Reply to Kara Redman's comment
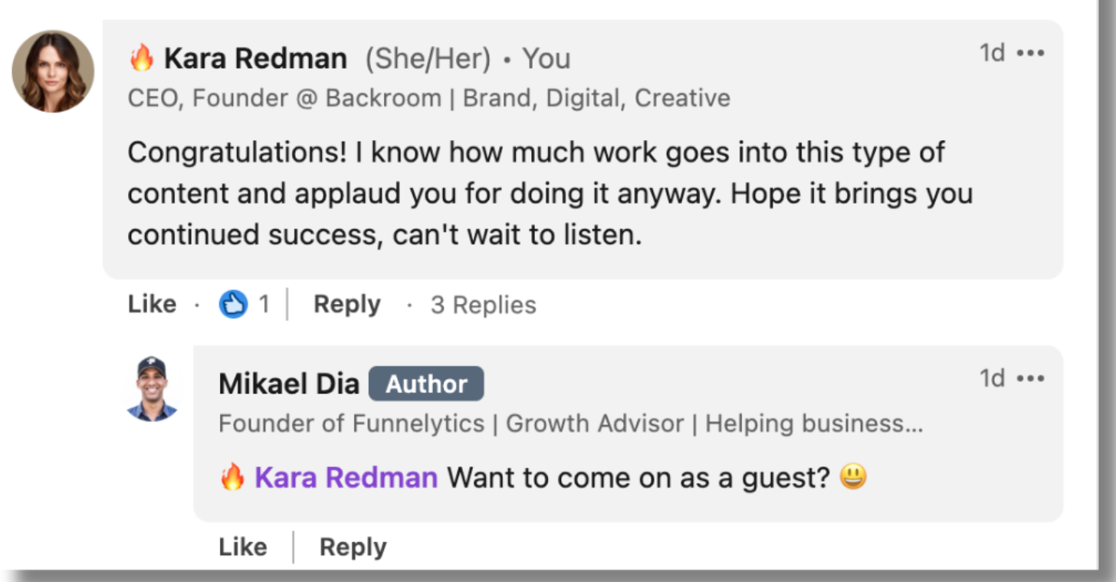Viewport: 1116px width, 582px height. click(347, 305)
